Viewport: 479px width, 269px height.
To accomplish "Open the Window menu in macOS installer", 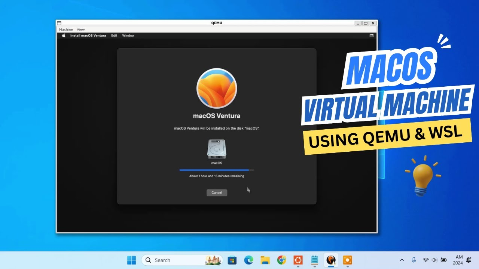I will [128, 35].
